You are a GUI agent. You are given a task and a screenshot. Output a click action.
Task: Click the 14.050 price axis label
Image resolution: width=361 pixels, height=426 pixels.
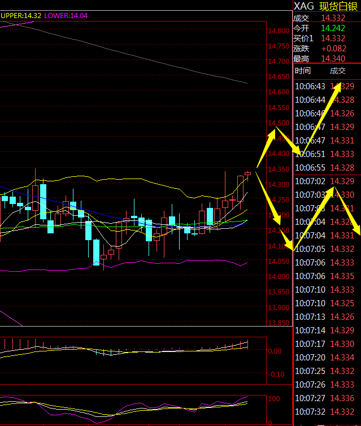[279, 262]
